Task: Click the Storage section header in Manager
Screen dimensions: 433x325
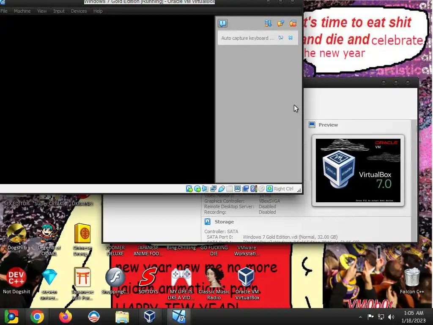Action: 224,222
